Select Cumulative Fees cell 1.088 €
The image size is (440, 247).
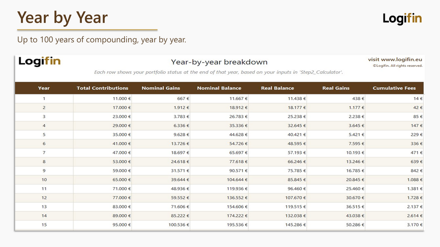(394, 180)
